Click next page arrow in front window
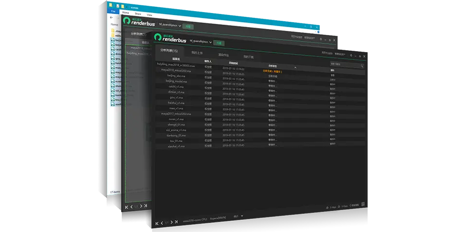 pyautogui.click(x=171, y=222)
